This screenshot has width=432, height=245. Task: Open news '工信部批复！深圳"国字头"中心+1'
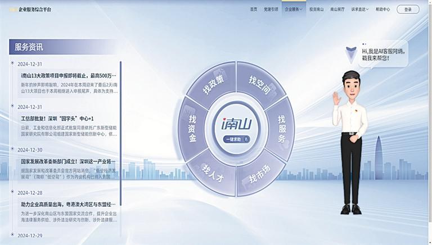(x=57, y=119)
